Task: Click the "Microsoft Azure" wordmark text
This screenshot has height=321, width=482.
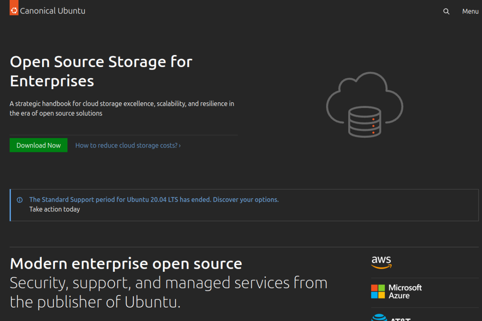Action: point(405,292)
